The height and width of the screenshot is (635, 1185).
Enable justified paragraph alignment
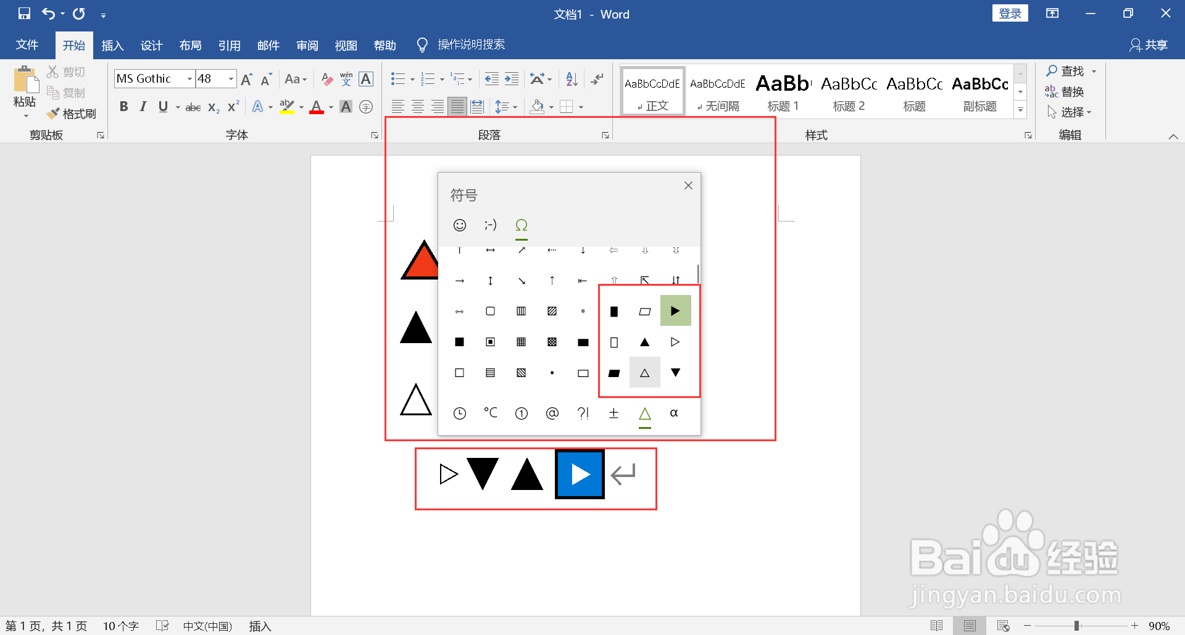[457, 107]
